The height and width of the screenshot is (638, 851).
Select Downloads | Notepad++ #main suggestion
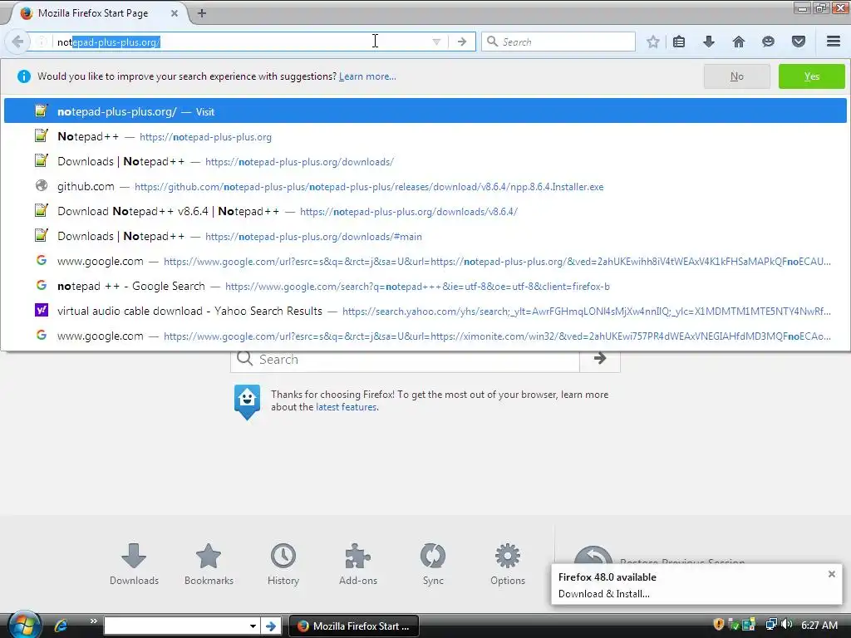[x=425, y=237]
